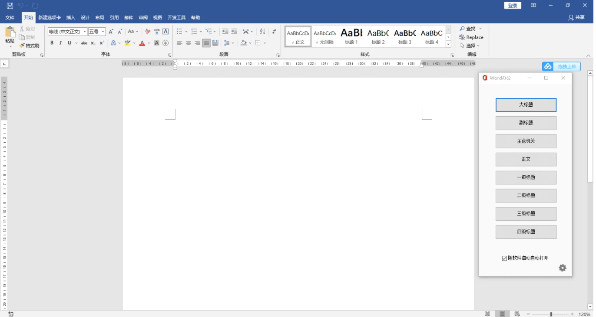This screenshot has width=596, height=317.
Task: Apply the 标题 1 style
Action: coord(351,36)
